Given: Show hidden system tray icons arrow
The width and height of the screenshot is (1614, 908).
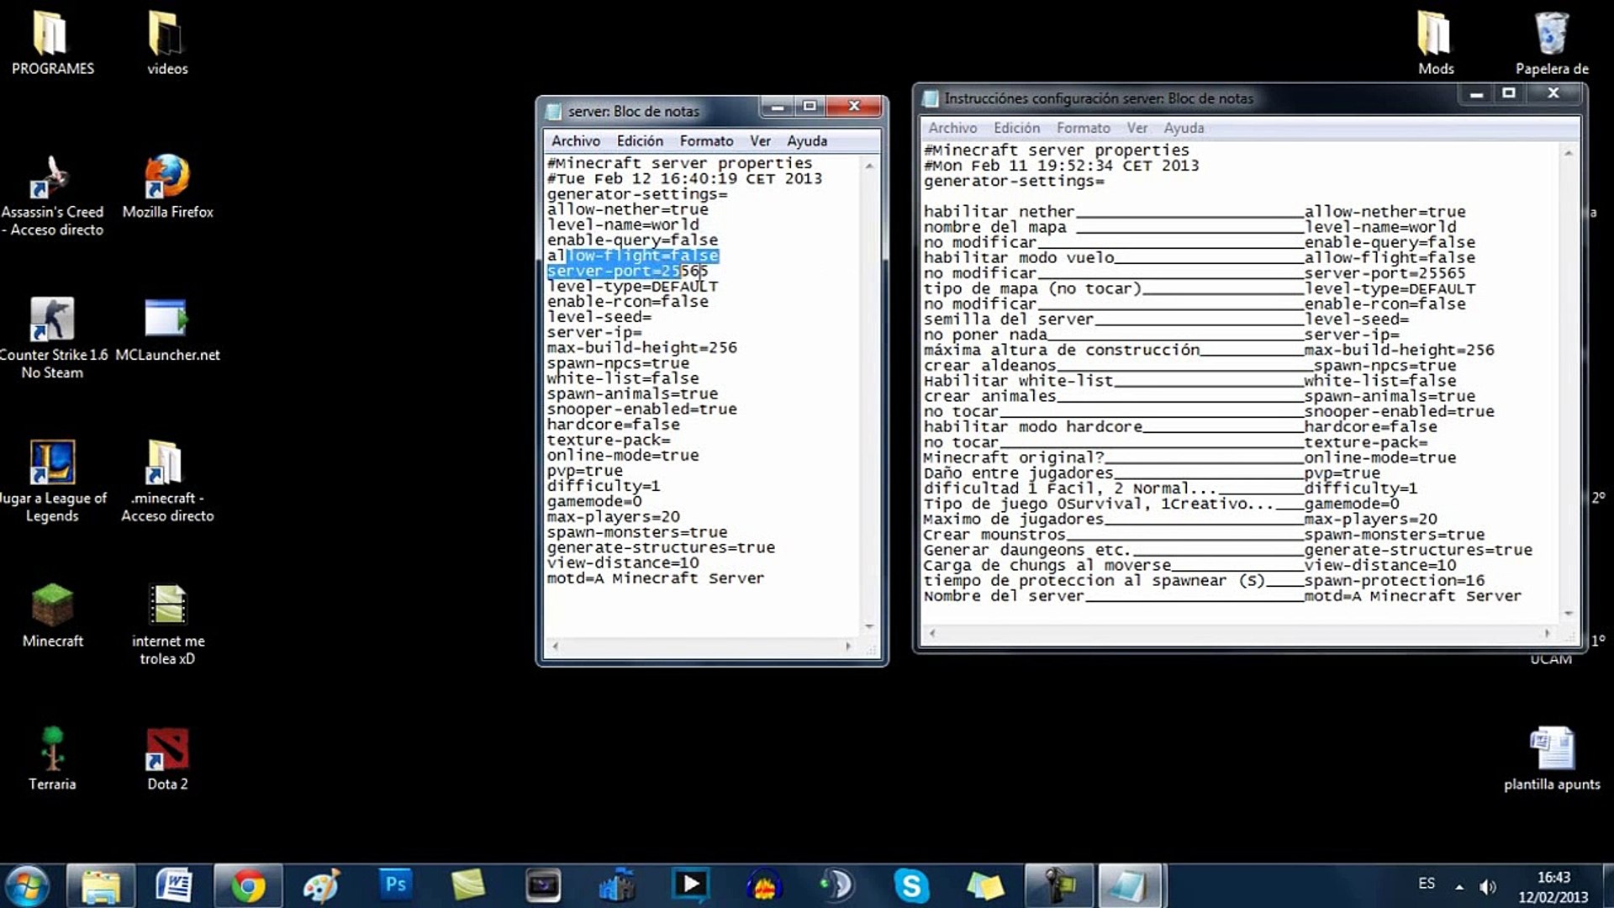Looking at the screenshot, I should pyautogui.click(x=1459, y=886).
